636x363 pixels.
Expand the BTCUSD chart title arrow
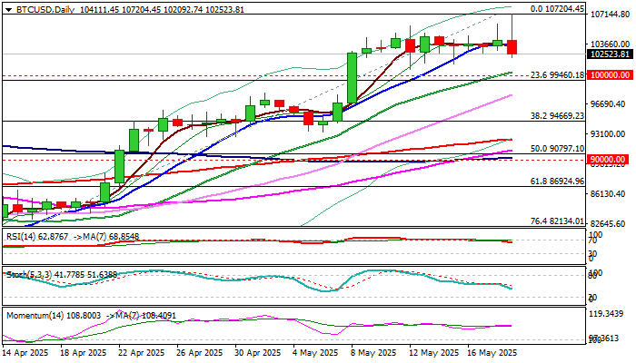[x=8, y=10]
